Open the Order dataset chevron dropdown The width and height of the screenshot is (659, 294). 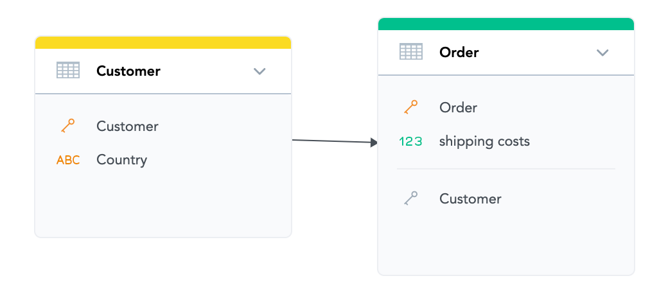(602, 53)
